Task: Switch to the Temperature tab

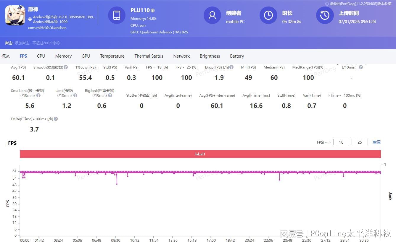Action: tap(112, 56)
